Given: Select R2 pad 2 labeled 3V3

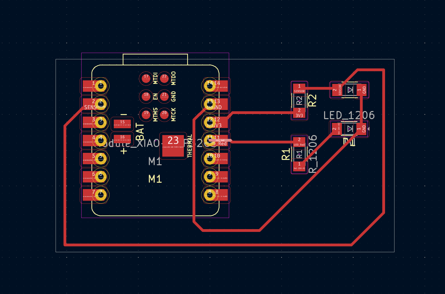Looking at the screenshot, I should (299, 113).
